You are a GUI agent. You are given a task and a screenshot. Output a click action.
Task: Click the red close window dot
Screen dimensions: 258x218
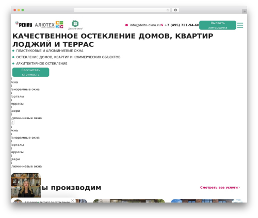click(15, 10)
